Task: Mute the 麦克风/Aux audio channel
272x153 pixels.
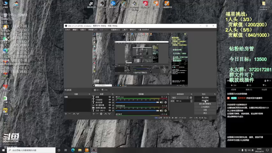Action: click(x=161, y=102)
